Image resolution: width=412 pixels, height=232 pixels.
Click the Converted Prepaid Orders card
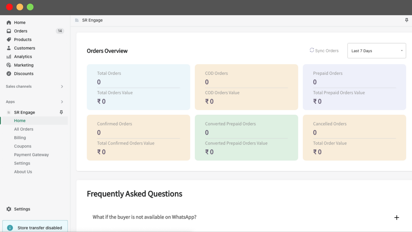pos(246,138)
